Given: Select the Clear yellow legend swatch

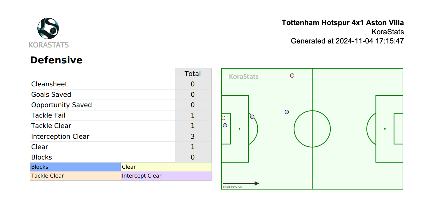Looking at the screenshot, I should coord(166,167).
